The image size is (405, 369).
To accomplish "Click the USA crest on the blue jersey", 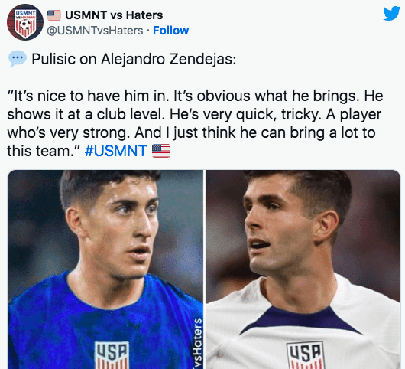I will coord(112,355).
